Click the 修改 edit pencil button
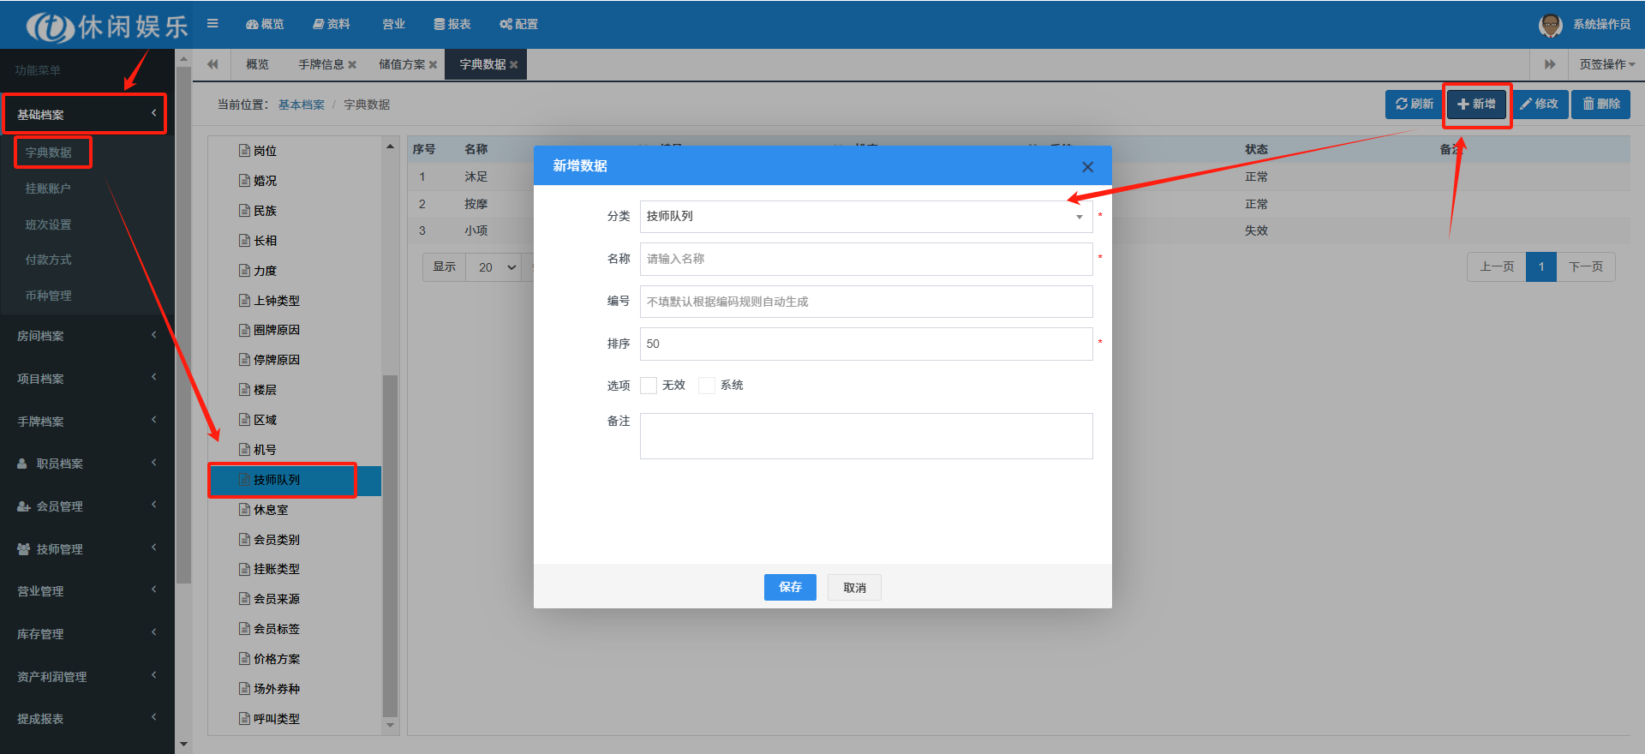 [1539, 104]
